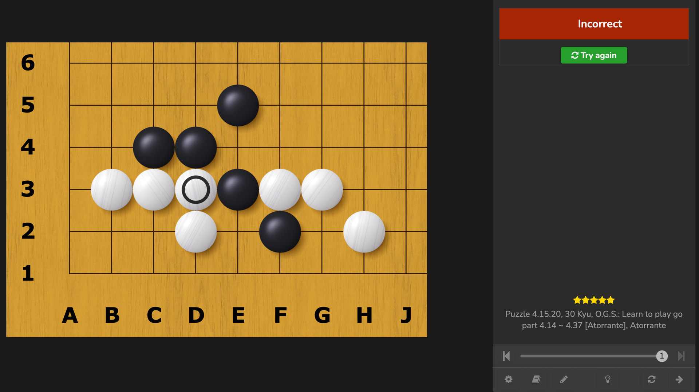Click the puzzle title description text
699x392 pixels.
[594, 320]
